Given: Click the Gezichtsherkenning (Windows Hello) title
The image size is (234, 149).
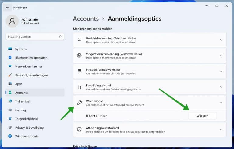Looking at the screenshot, I should click(x=111, y=38).
